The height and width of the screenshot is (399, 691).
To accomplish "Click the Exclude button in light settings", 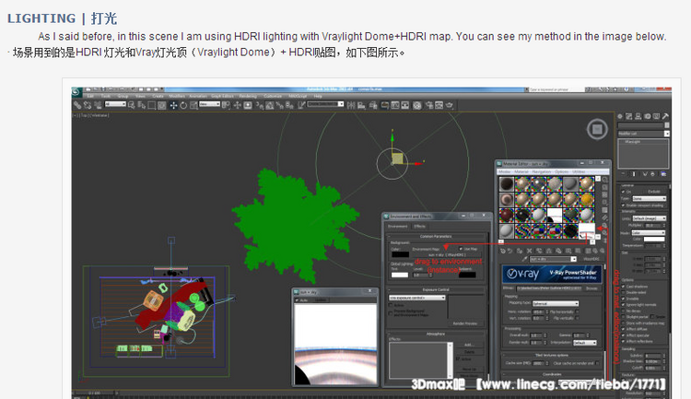I will 654,192.
